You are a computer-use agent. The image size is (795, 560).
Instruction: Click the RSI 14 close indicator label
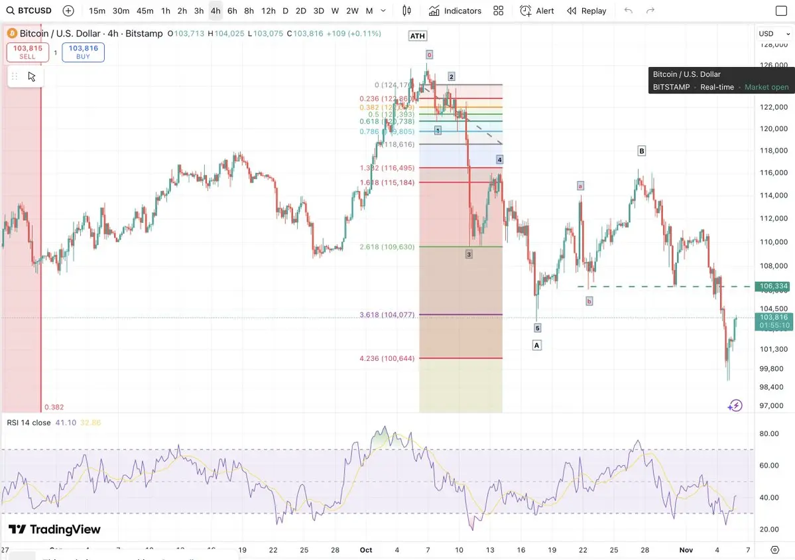coord(29,423)
